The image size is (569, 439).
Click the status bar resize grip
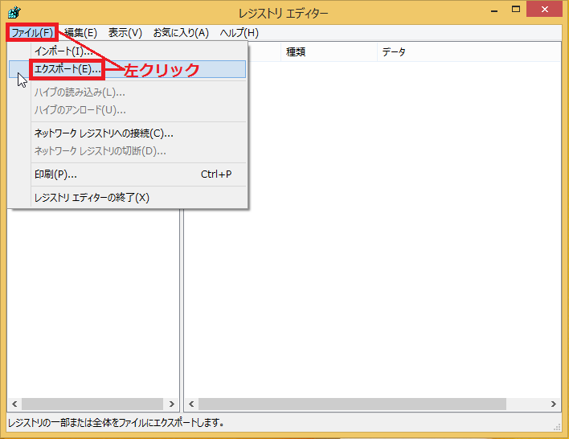click(557, 428)
